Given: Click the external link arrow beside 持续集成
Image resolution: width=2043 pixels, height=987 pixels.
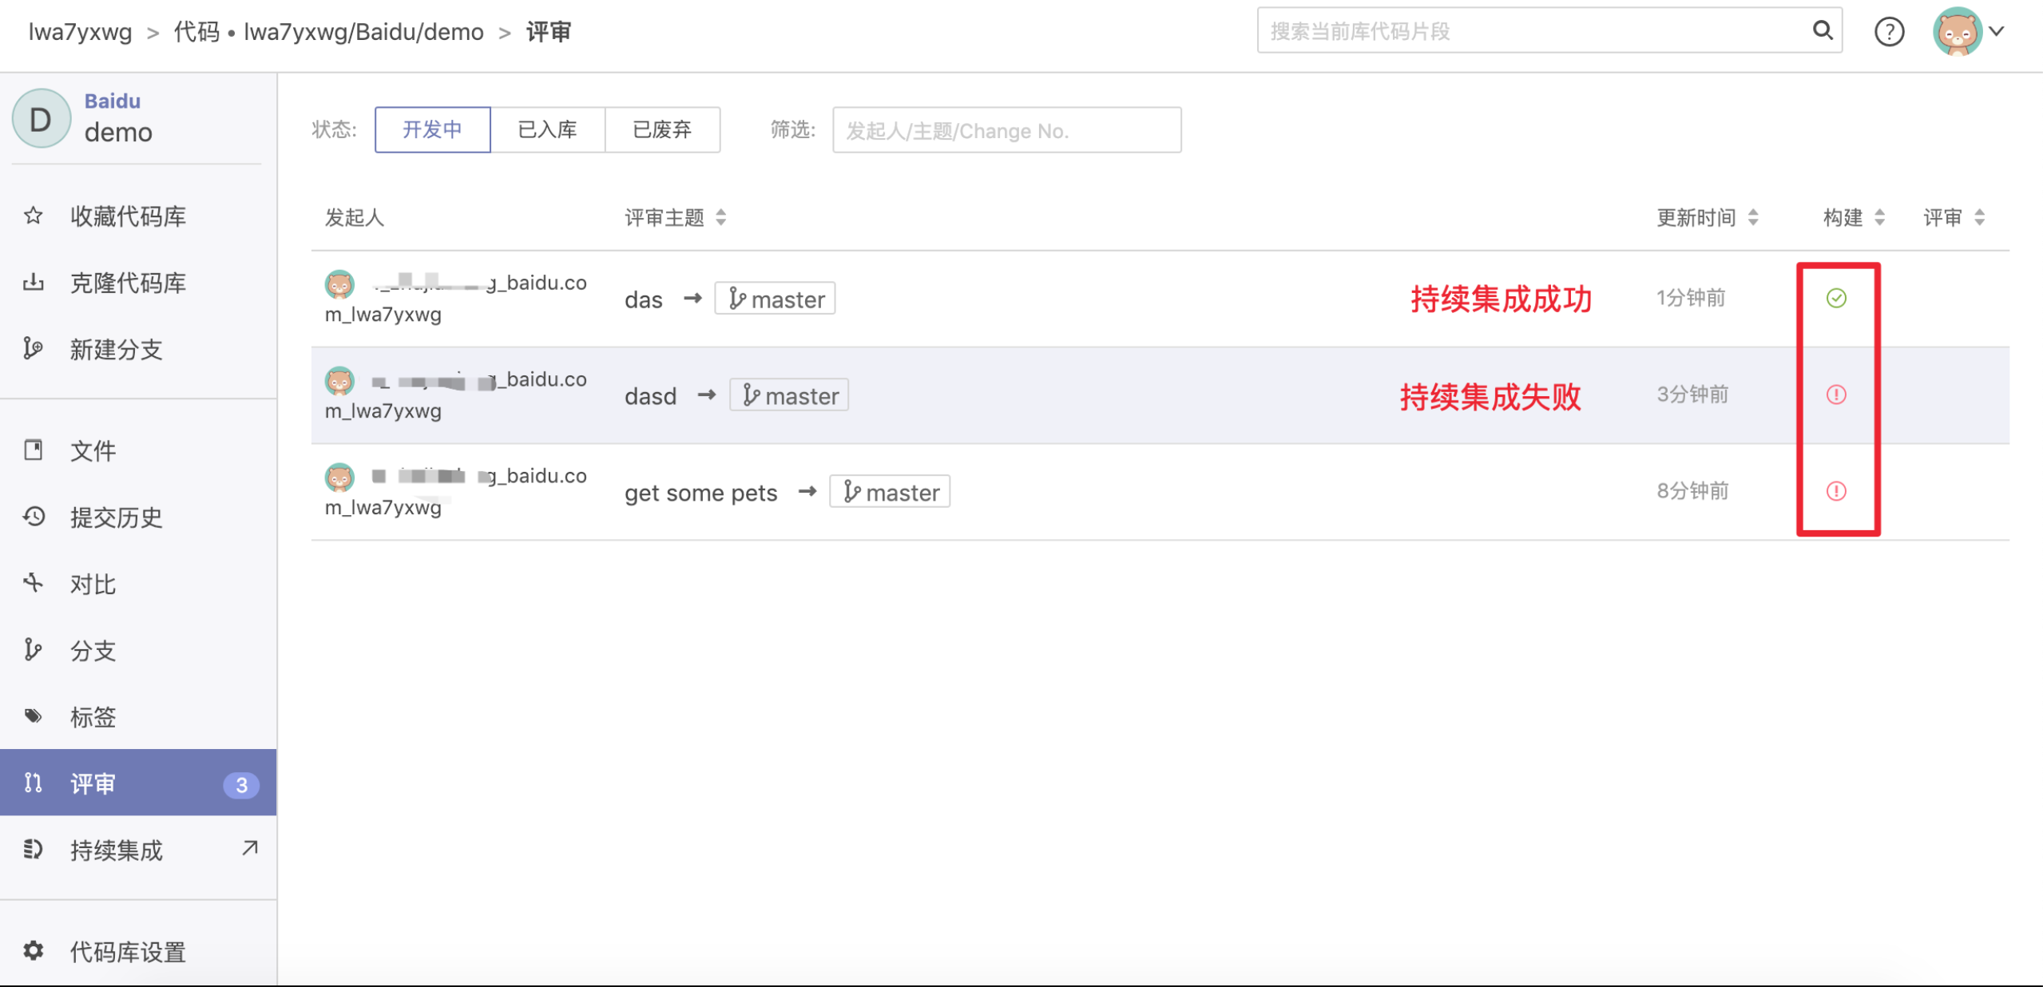Looking at the screenshot, I should 250,848.
